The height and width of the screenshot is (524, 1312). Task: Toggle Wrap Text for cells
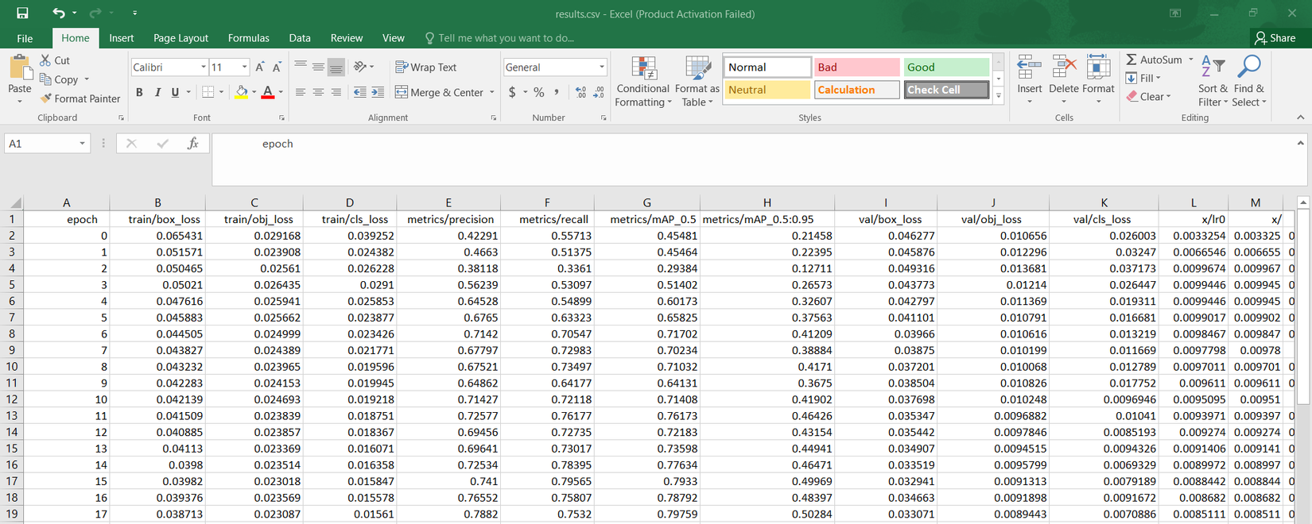pos(425,67)
